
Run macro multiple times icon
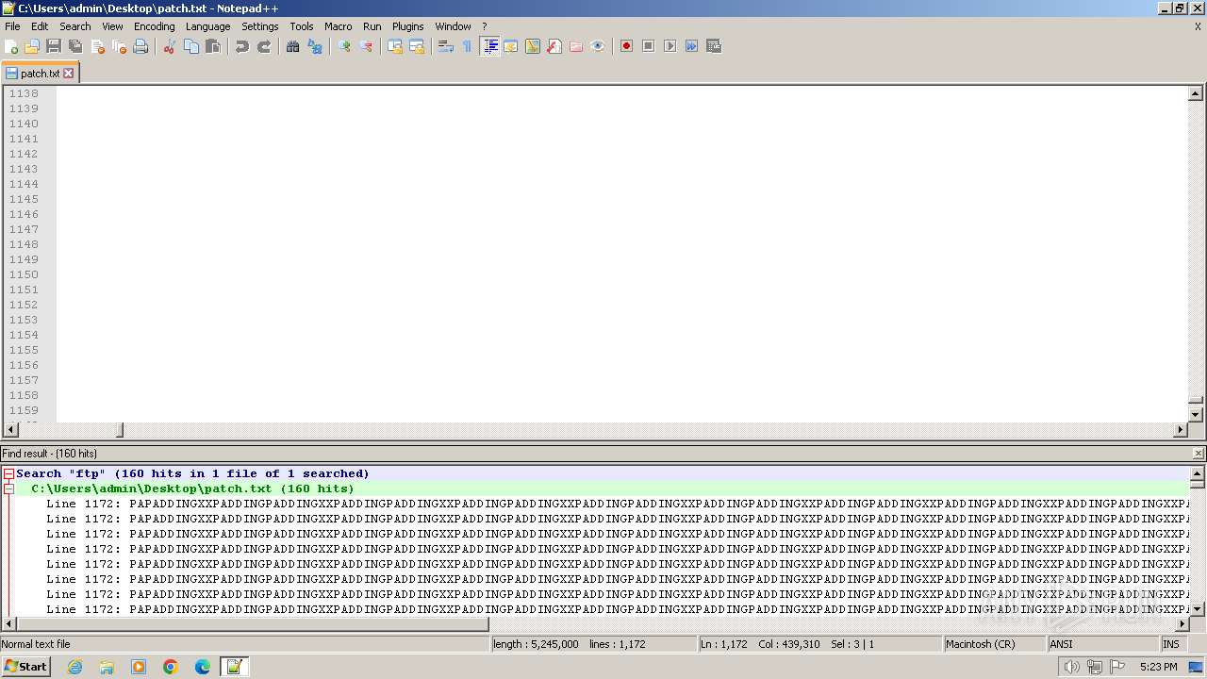(x=691, y=46)
